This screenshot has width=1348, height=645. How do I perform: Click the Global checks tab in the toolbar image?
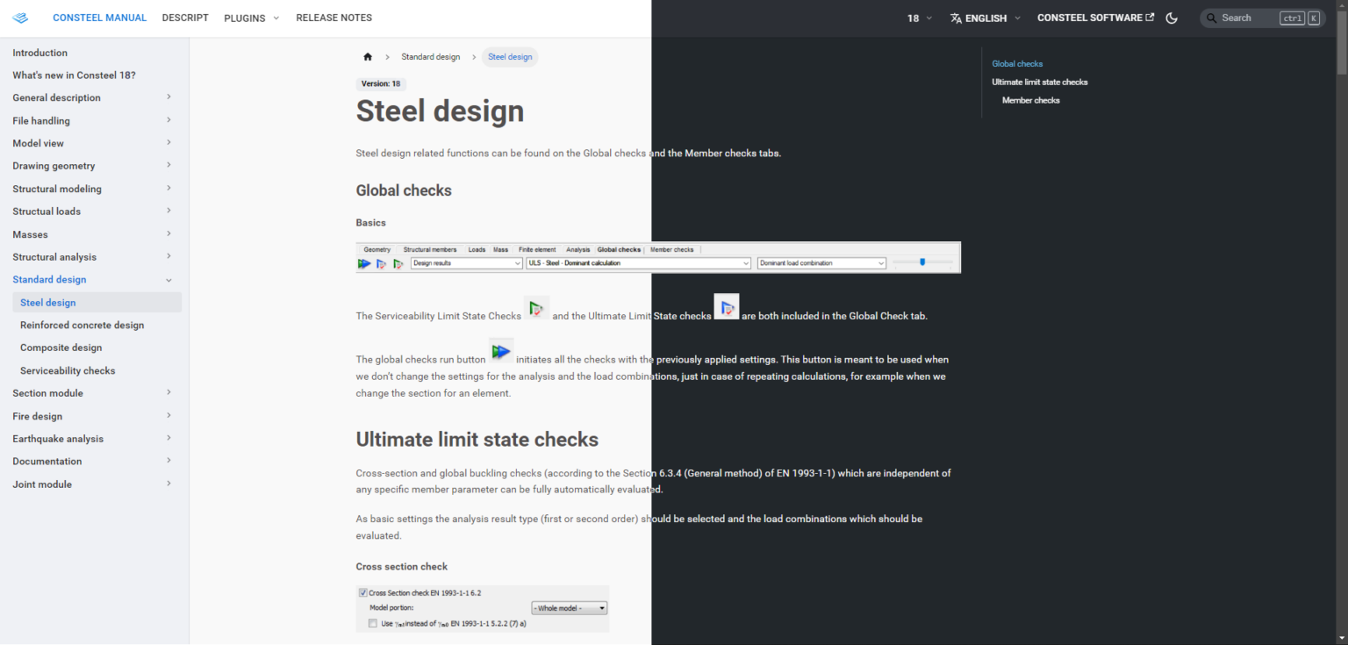coord(619,249)
